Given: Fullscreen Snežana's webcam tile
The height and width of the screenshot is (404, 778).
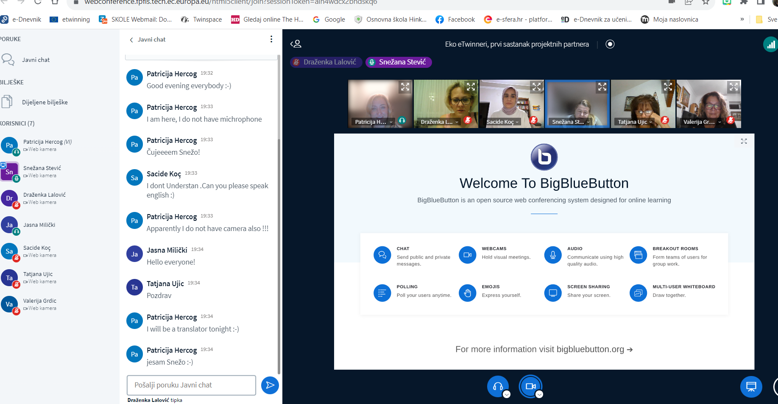Looking at the screenshot, I should [x=602, y=87].
